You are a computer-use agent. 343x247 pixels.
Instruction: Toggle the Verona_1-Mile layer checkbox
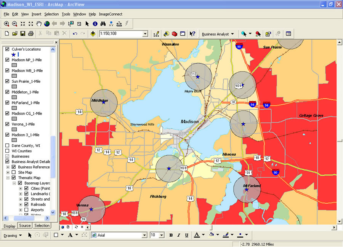click(7, 124)
